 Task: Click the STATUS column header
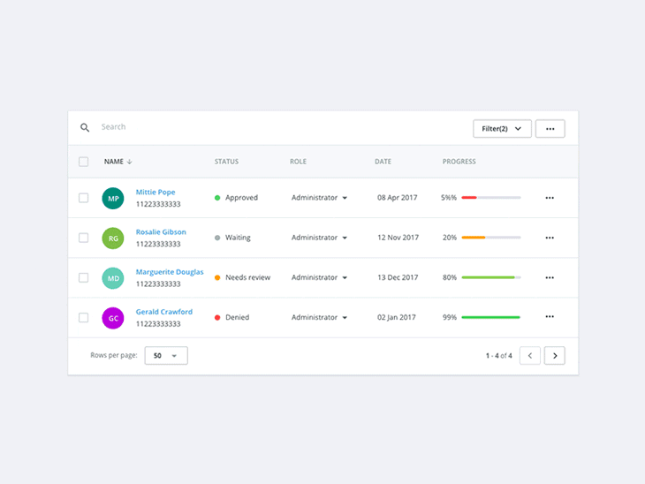[226, 162]
